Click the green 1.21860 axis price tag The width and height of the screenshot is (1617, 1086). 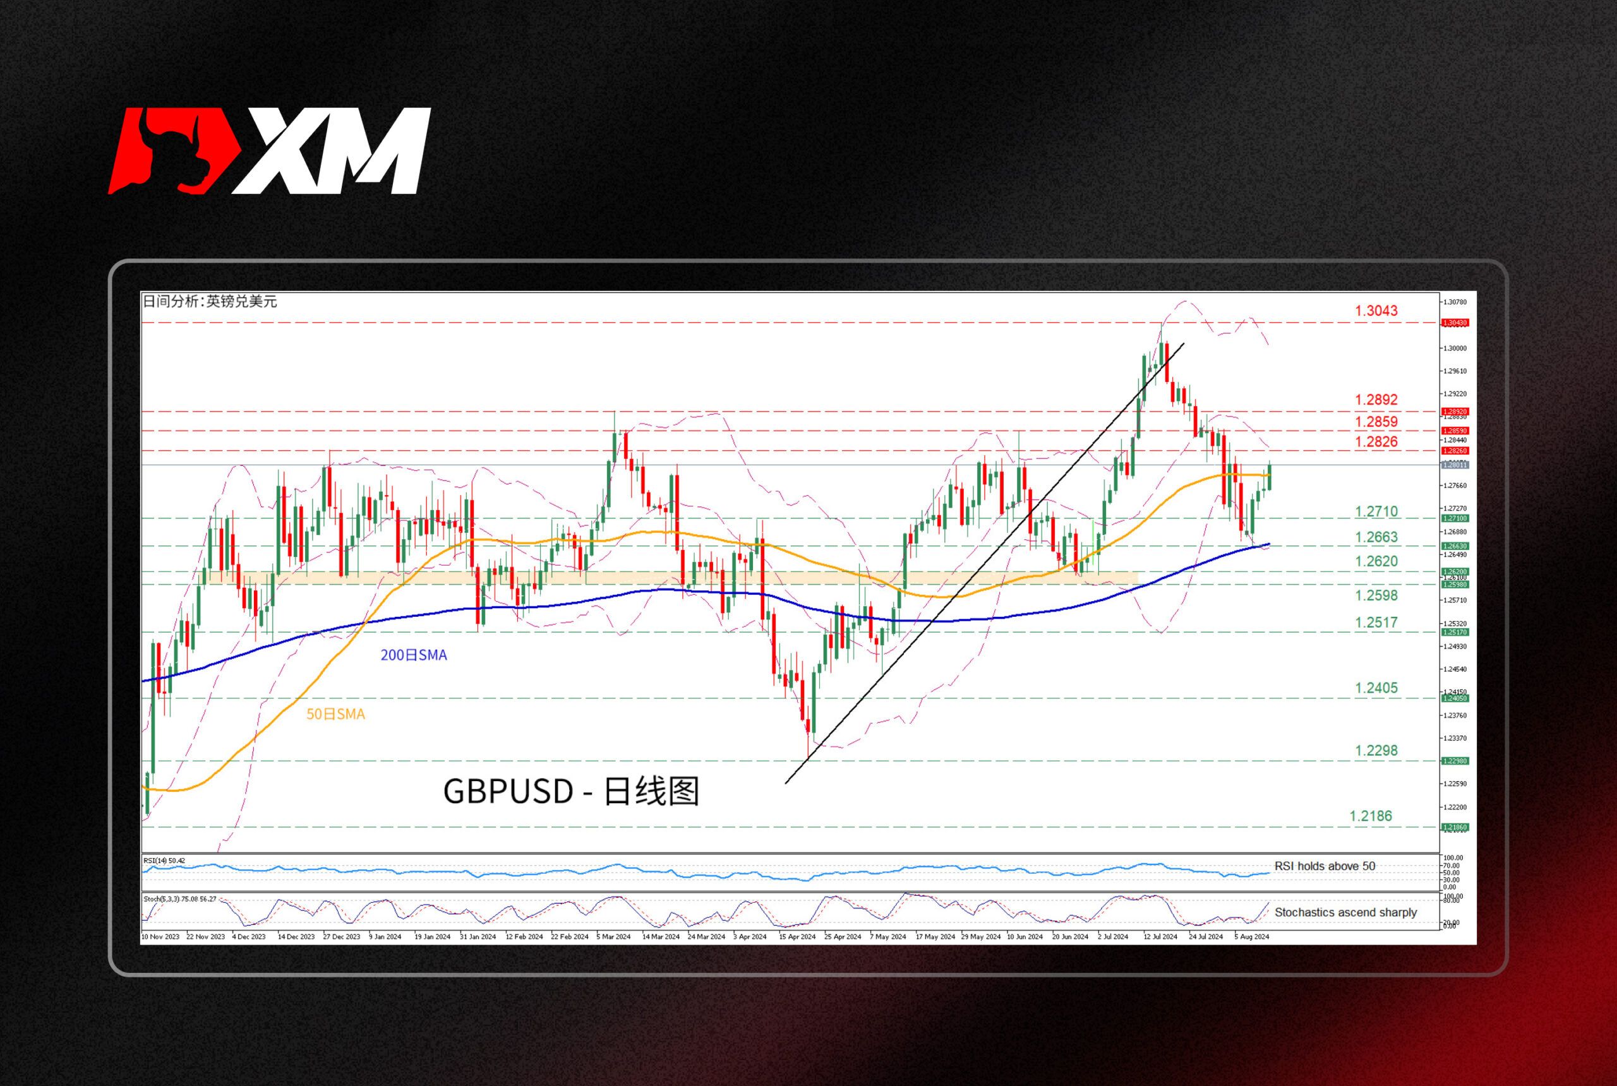point(1455,827)
